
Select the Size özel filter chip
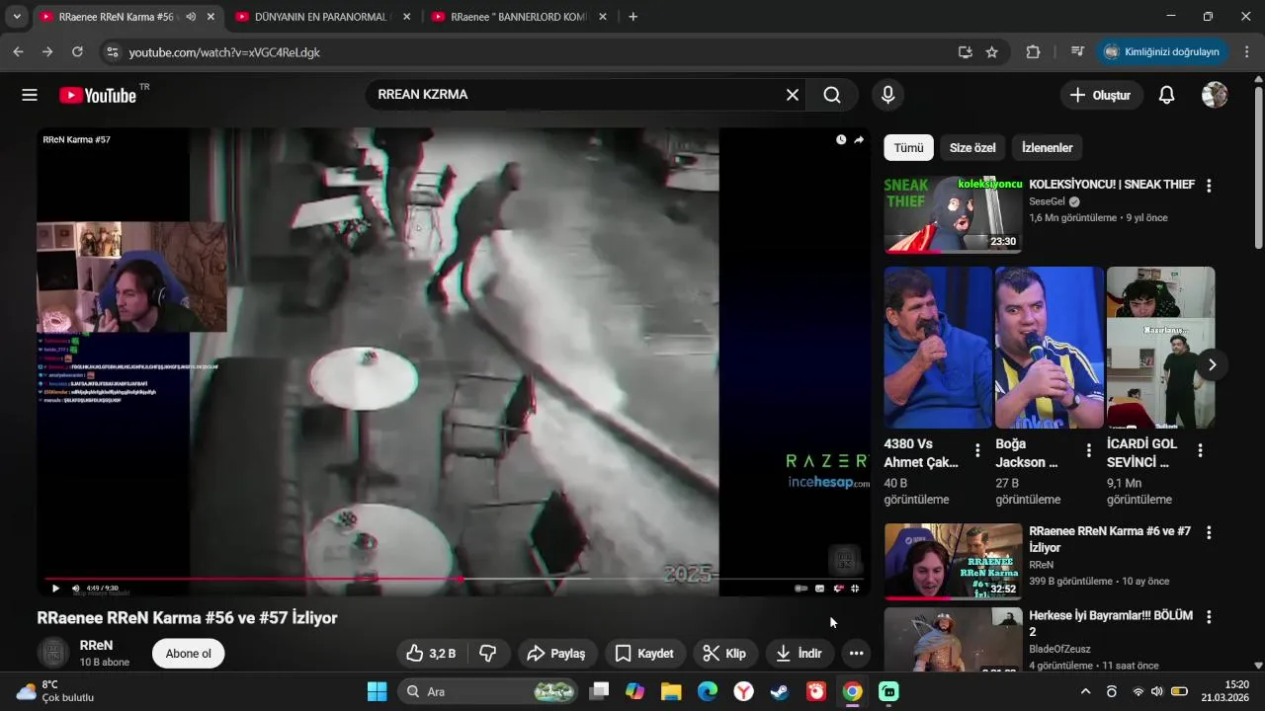point(972,148)
